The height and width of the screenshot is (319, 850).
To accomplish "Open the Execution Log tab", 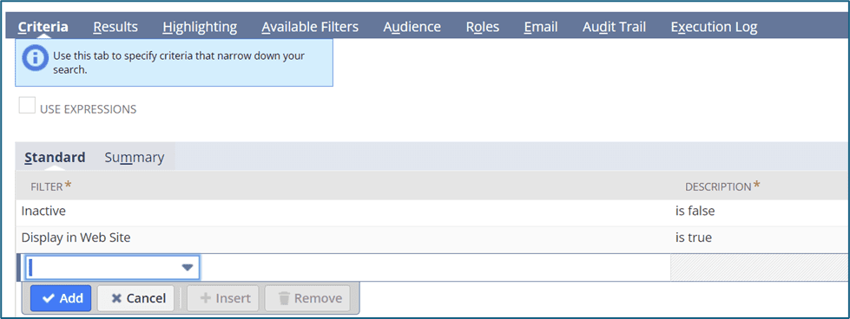I will tap(714, 27).
